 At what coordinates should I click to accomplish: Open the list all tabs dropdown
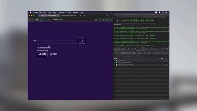[x=107, y=16]
